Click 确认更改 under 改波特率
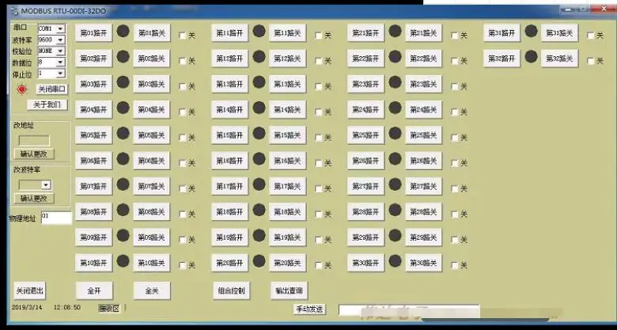The height and width of the screenshot is (330, 617). (x=34, y=199)
